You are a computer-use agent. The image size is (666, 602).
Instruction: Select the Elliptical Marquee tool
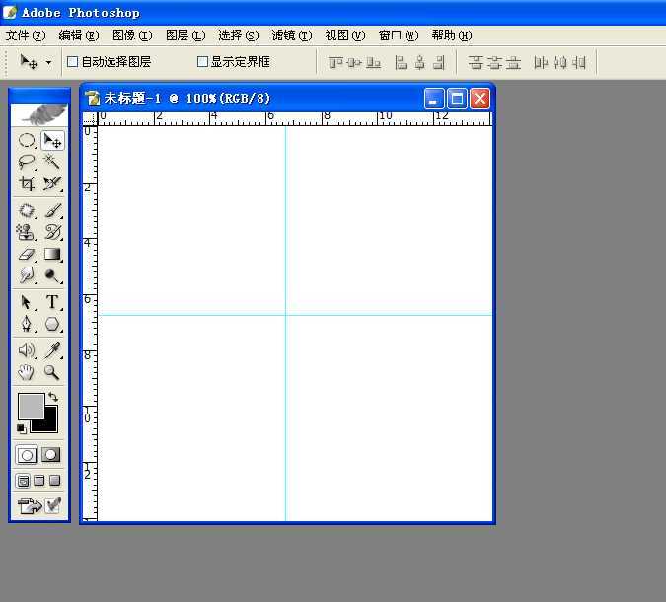28,141
